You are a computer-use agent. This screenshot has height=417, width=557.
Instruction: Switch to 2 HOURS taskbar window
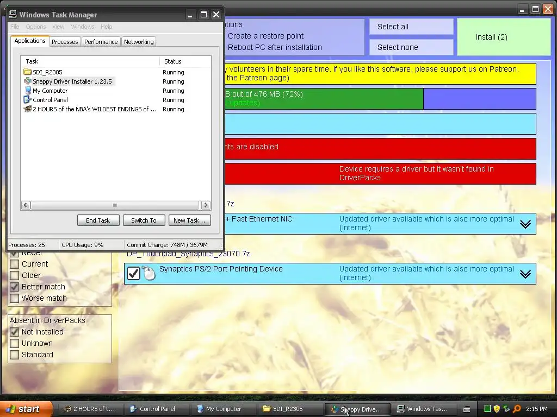point(90,409)
